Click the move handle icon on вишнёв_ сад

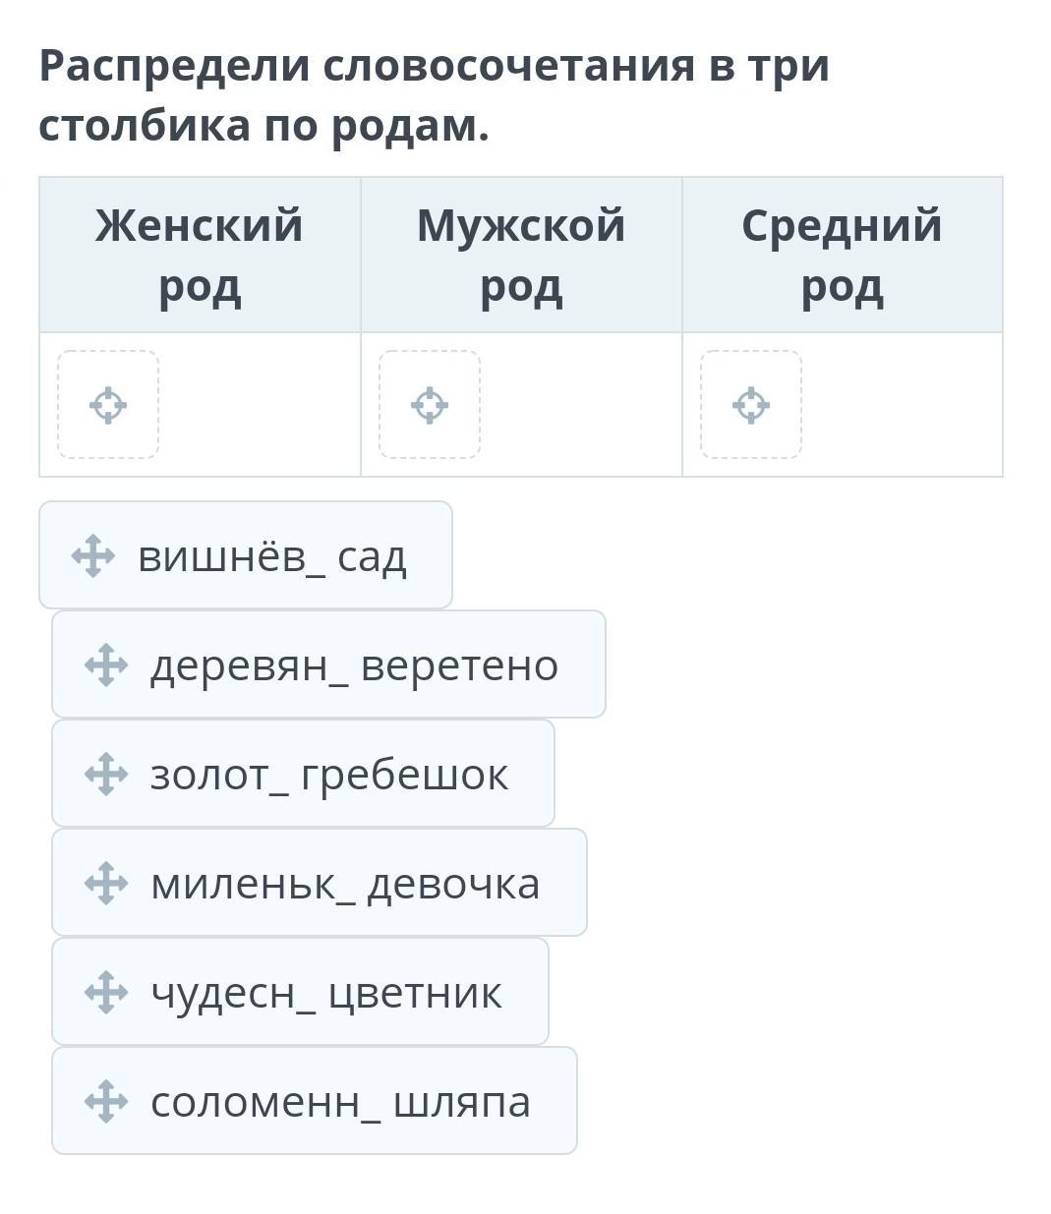tap(93, 556)
